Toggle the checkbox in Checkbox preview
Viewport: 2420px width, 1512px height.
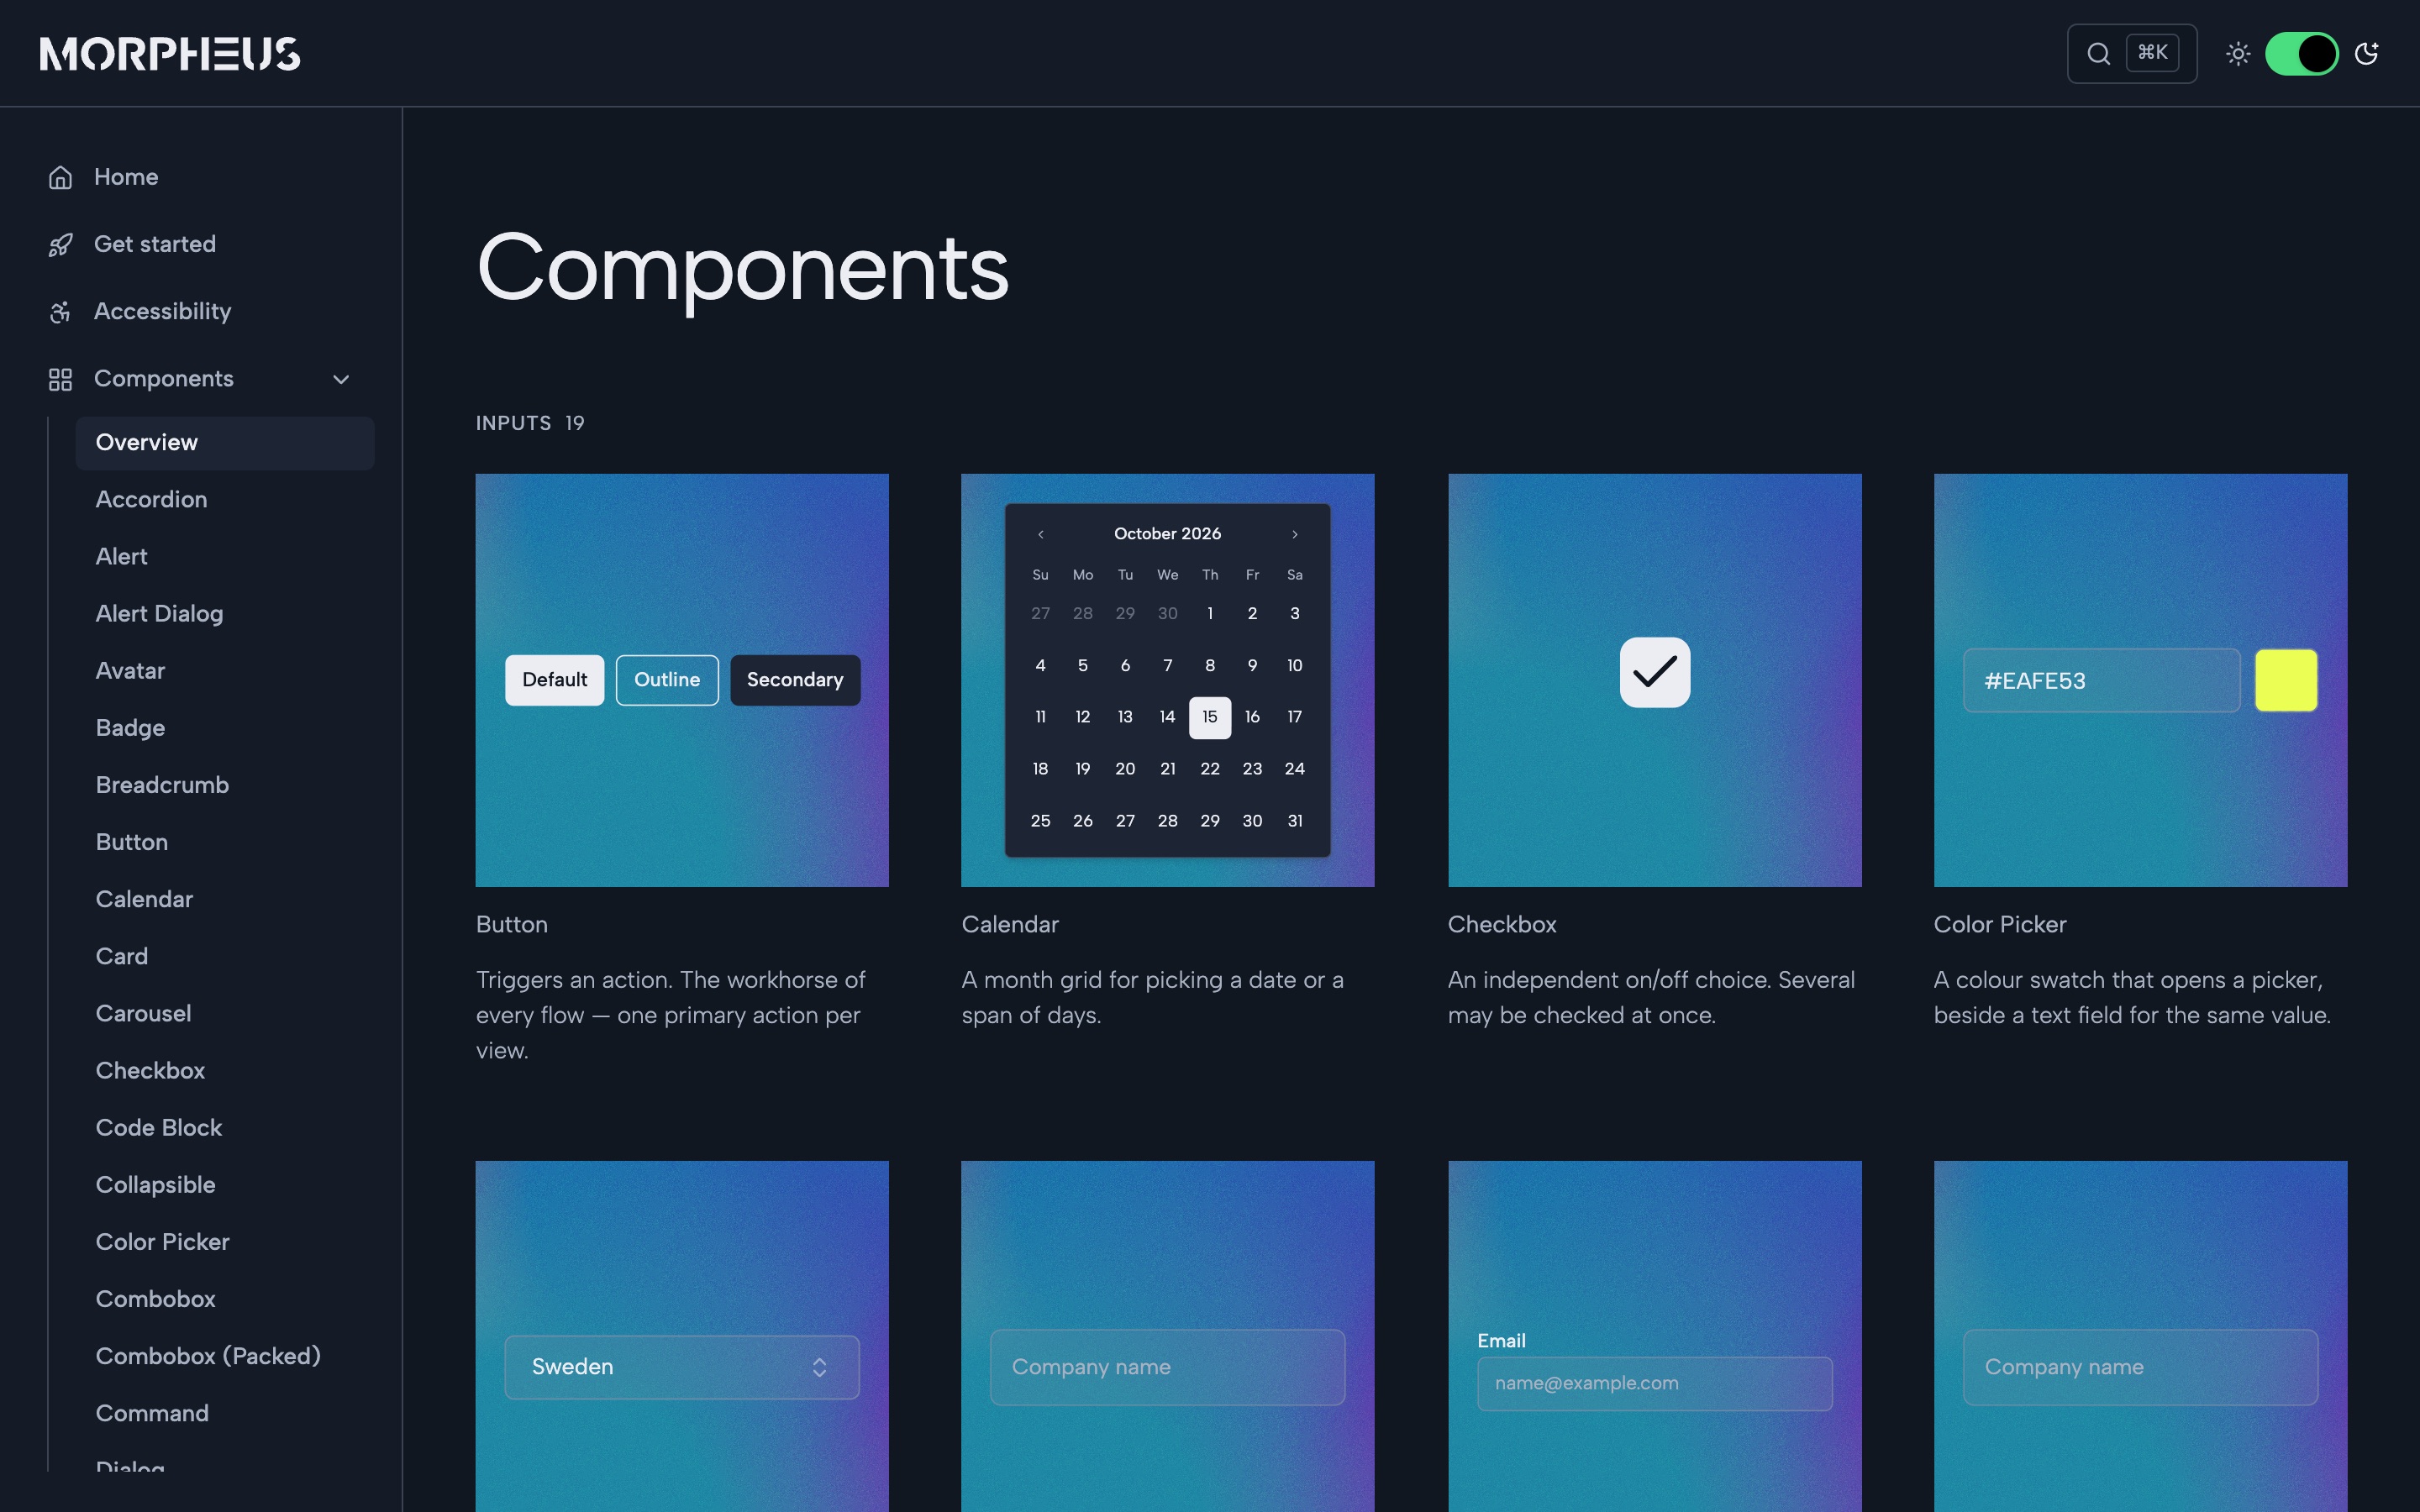[x=1655, y=672]
